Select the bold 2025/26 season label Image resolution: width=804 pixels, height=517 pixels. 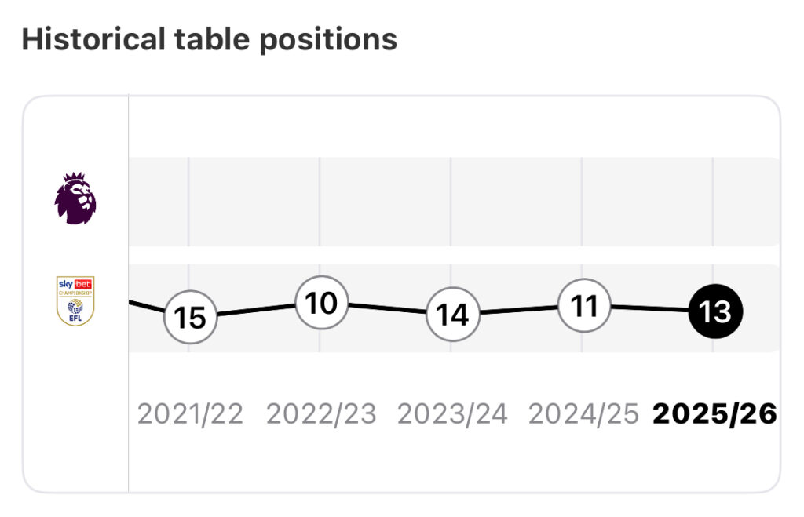714,413
